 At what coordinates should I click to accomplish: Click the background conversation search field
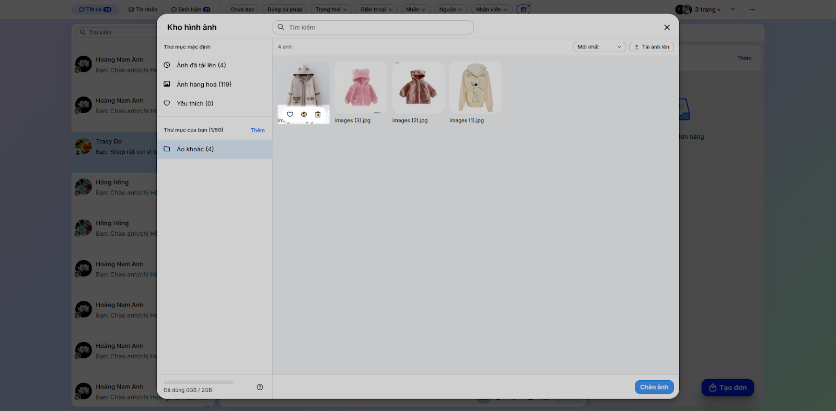tap(116, 32)
